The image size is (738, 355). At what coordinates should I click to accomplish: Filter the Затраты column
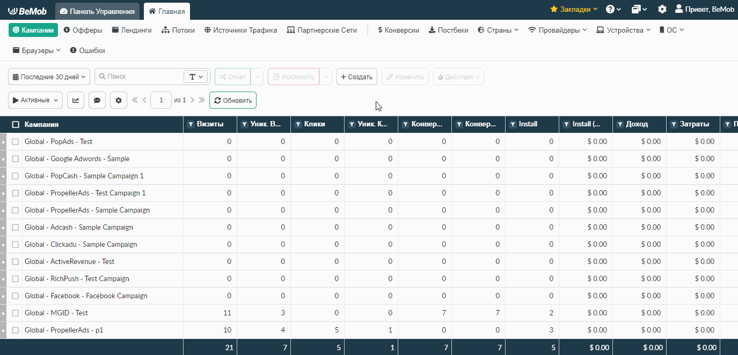674,124
